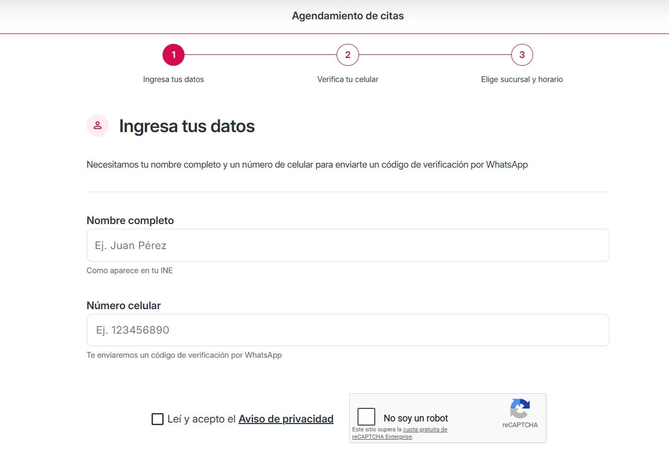Click the Número celular field label
Viewport: 669px width, 458px height.
click(x=124, y=306)
